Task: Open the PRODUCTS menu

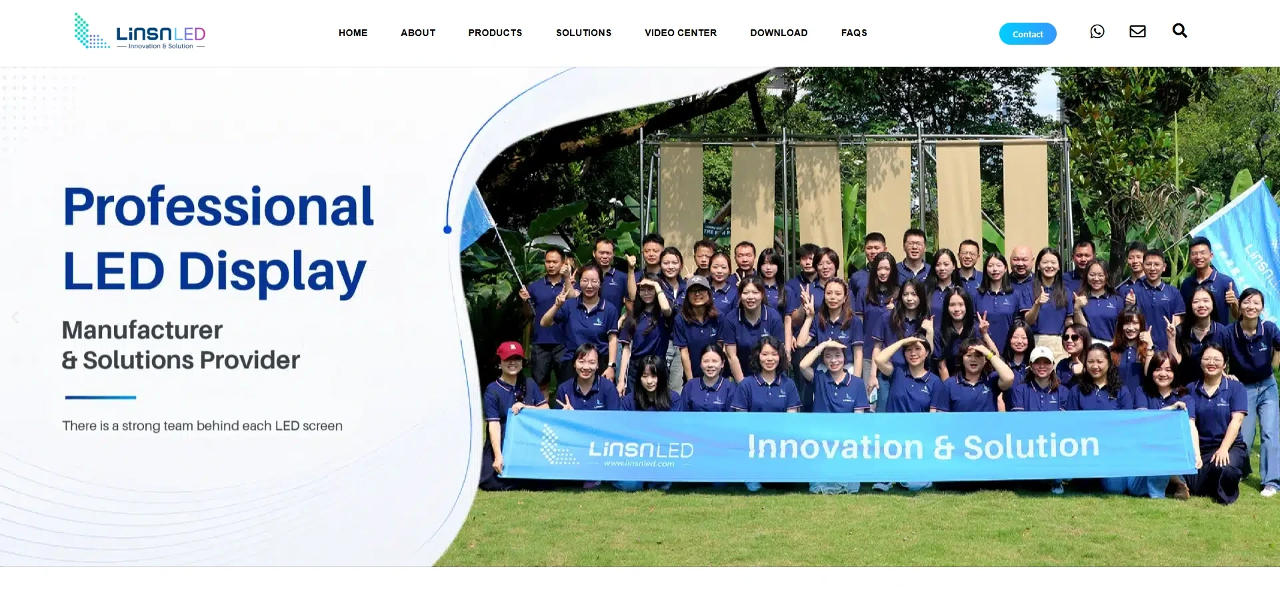Action: tap(495, 33)
